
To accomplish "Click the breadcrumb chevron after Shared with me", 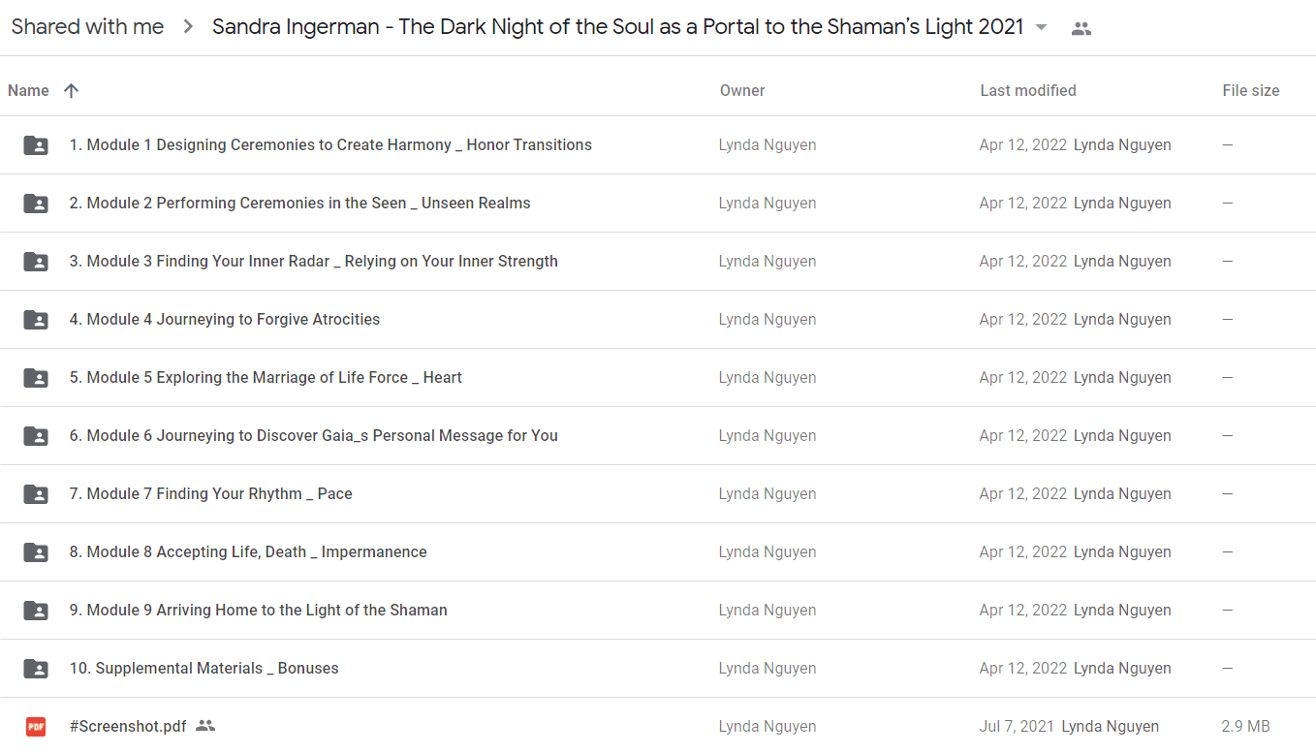I will pyautogui.click(x=188, y=27).
